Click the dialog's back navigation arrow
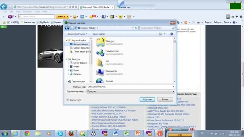 (x=67, y=28)
